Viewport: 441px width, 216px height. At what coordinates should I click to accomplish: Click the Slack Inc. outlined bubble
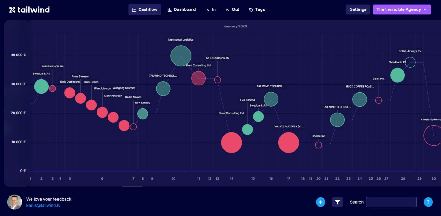click(x=379, y=100)
